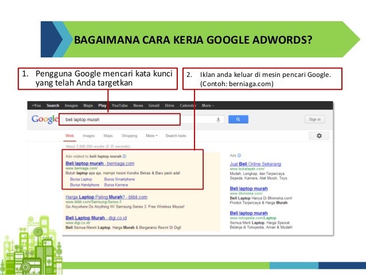Screen dimensions: 366x275
Task: Open News in the top black bar
Action: (138, 106)
